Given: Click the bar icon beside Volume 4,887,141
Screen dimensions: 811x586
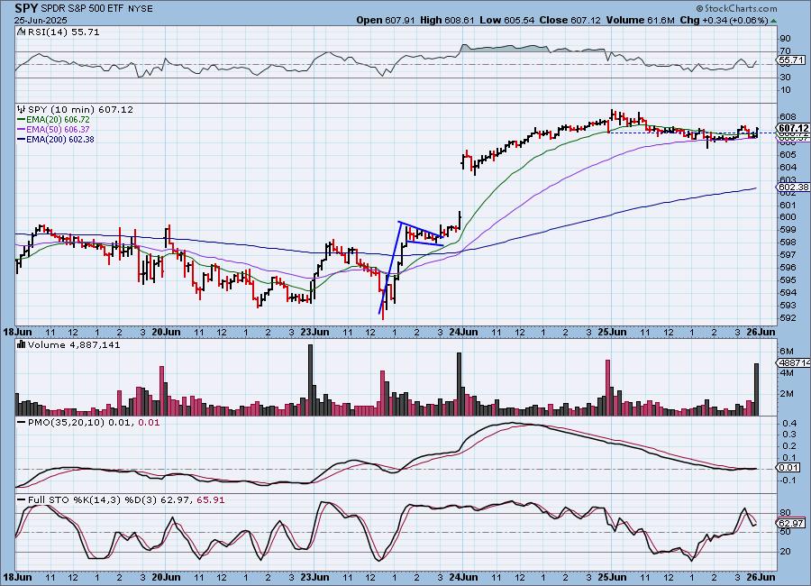Looking at the screenshot, I should click(x=22, y=344).
